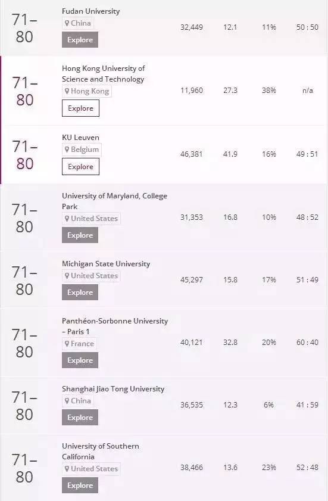Click the location pin icon beside Belgium
328x501 pixels.
[x=67, y=149]
